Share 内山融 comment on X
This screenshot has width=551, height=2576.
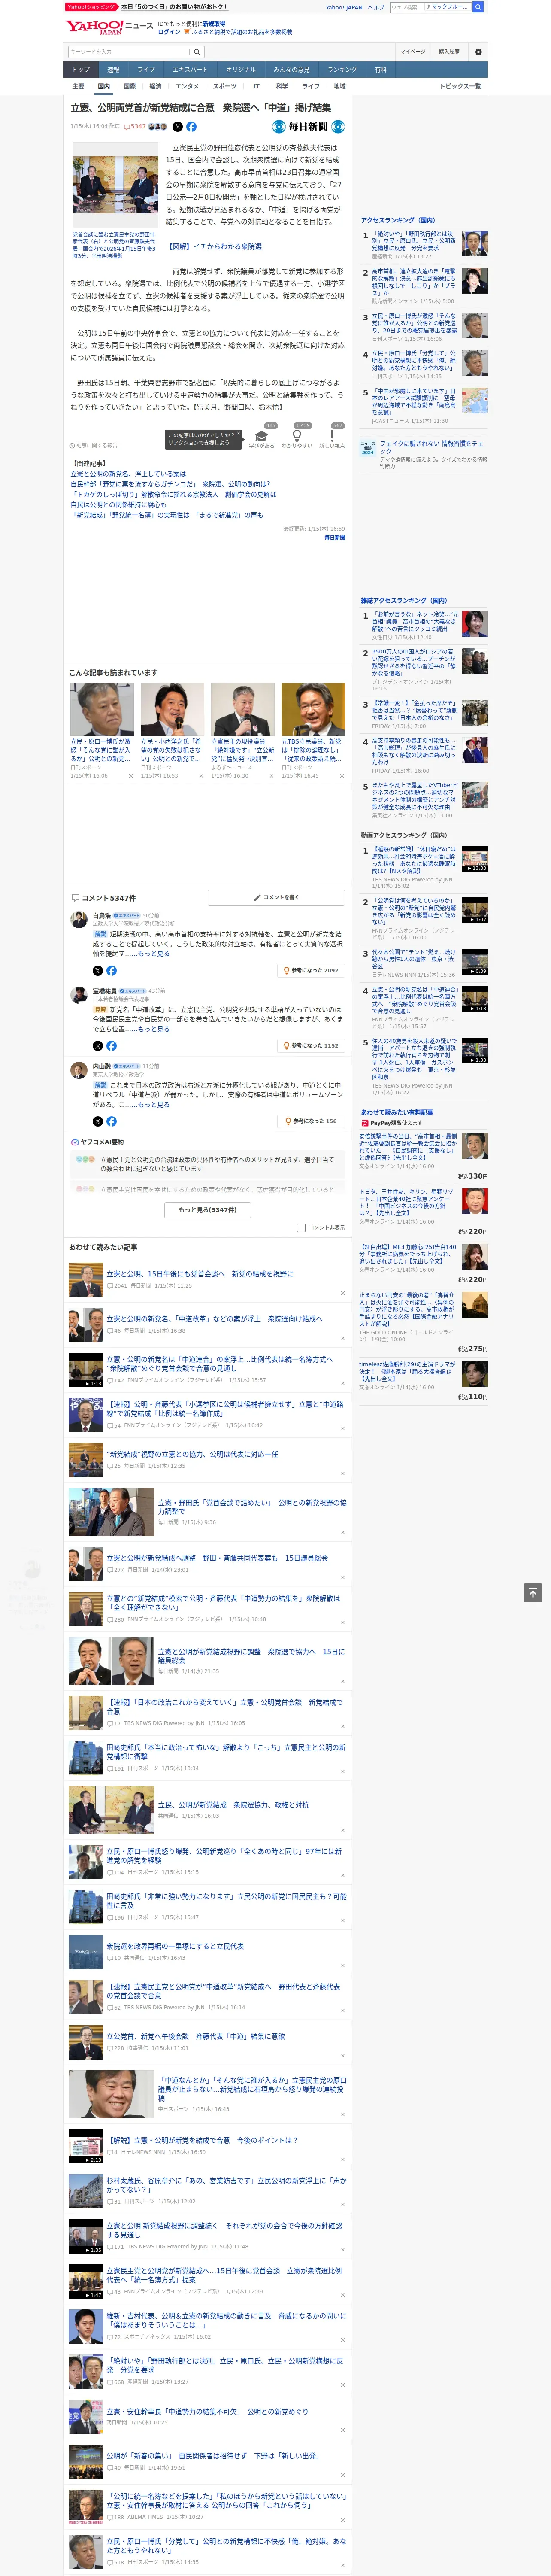(x=98, y=1121)
